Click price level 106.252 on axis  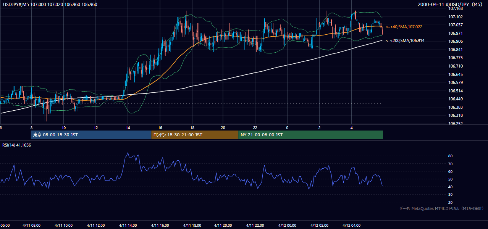click(x=456, y=124)
